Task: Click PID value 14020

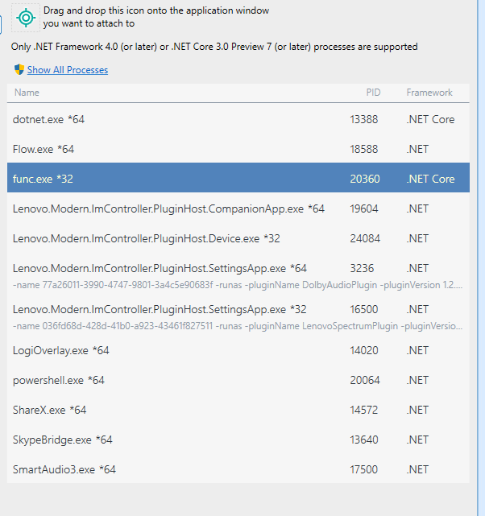Action: 364,350
